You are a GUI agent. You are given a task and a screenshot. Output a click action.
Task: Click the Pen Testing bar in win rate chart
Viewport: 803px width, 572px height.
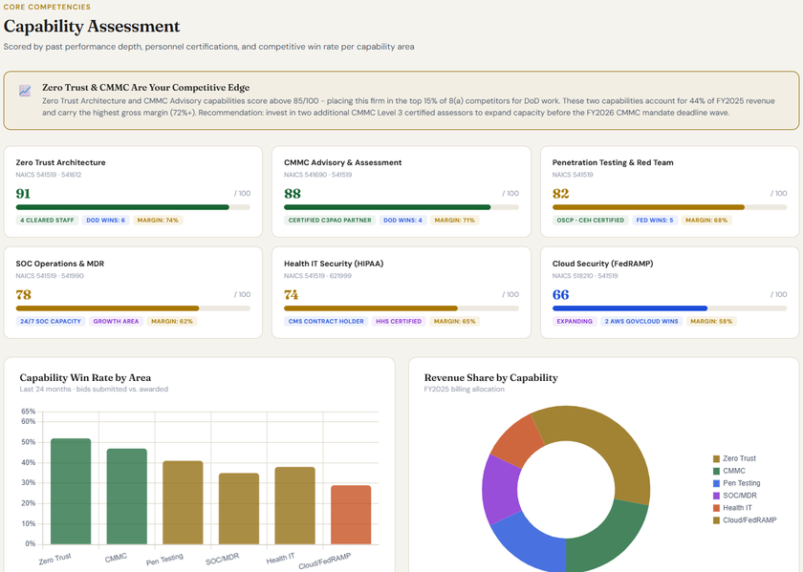(x=183, y=502)
